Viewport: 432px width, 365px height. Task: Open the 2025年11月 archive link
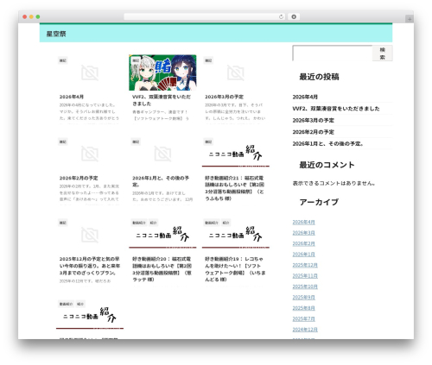pos(305,276)
